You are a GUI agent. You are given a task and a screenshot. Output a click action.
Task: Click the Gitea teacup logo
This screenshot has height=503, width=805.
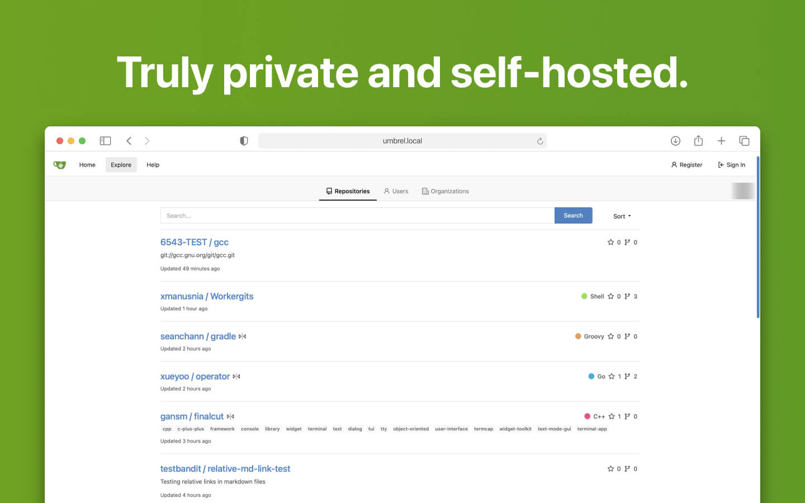pyautogui.click(x=59, y=164)
